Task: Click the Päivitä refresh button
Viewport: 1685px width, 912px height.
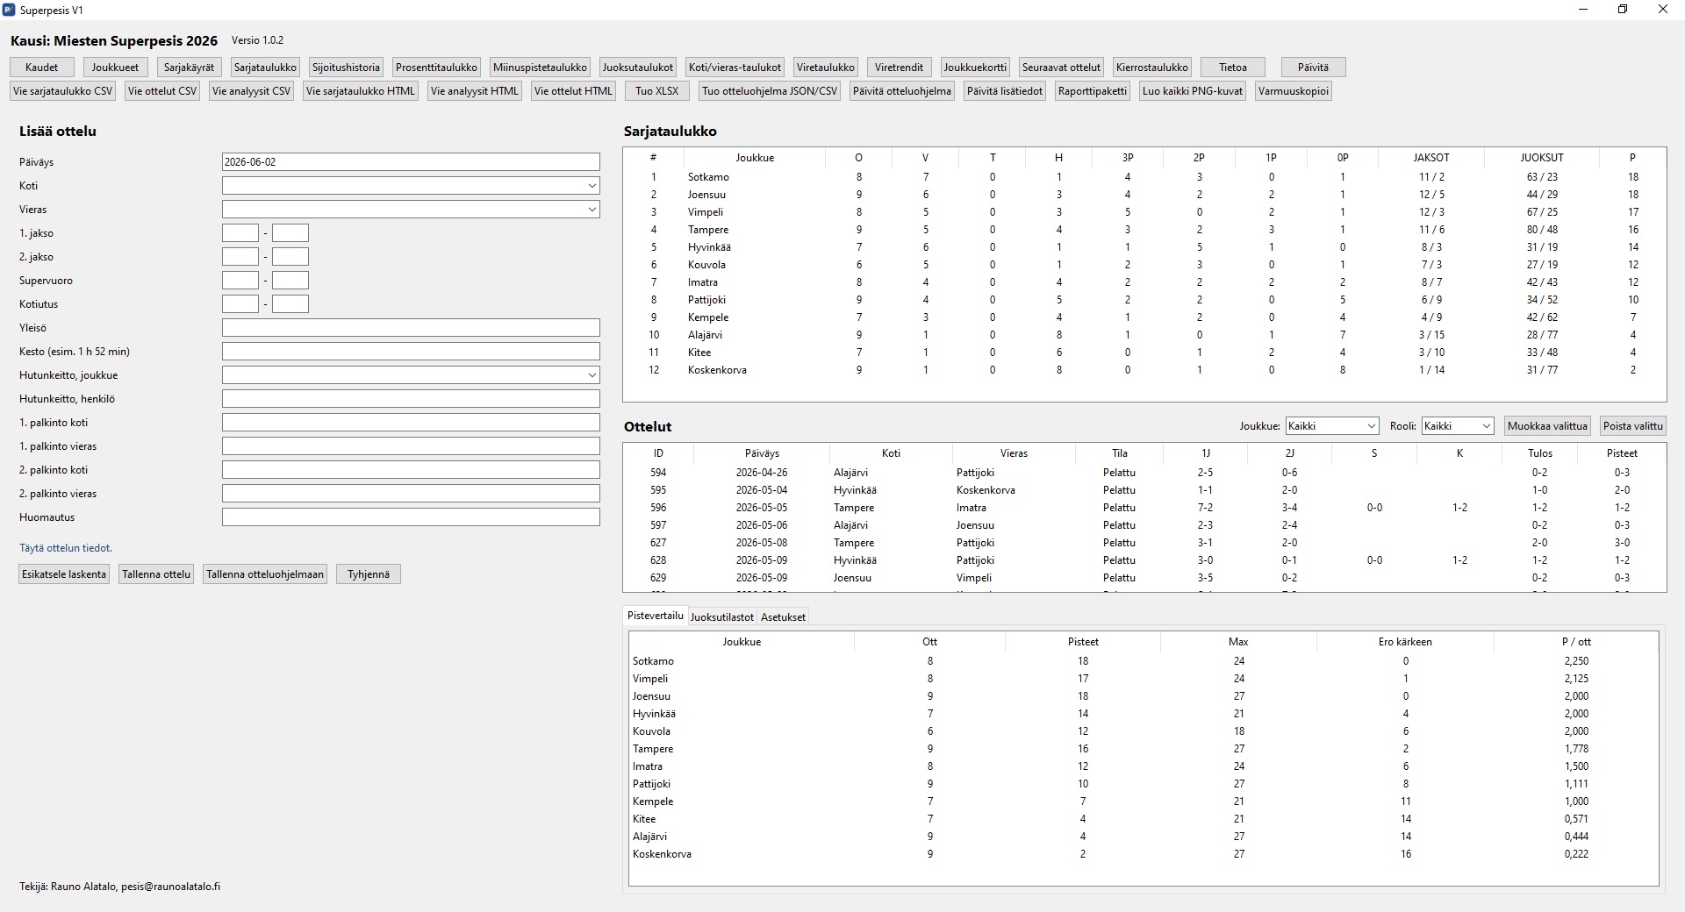Action: pos(1313,68)
